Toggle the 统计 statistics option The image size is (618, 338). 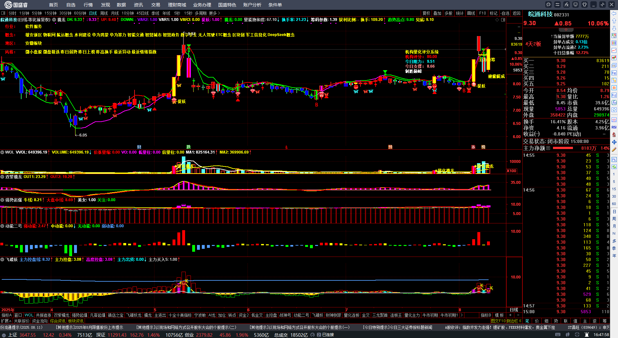tap(460, 13)
